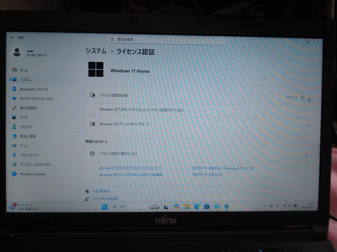Open File Explorer from the taskbar
The height and width of the screenshot is (252, 337).
[x=187, y=207]
